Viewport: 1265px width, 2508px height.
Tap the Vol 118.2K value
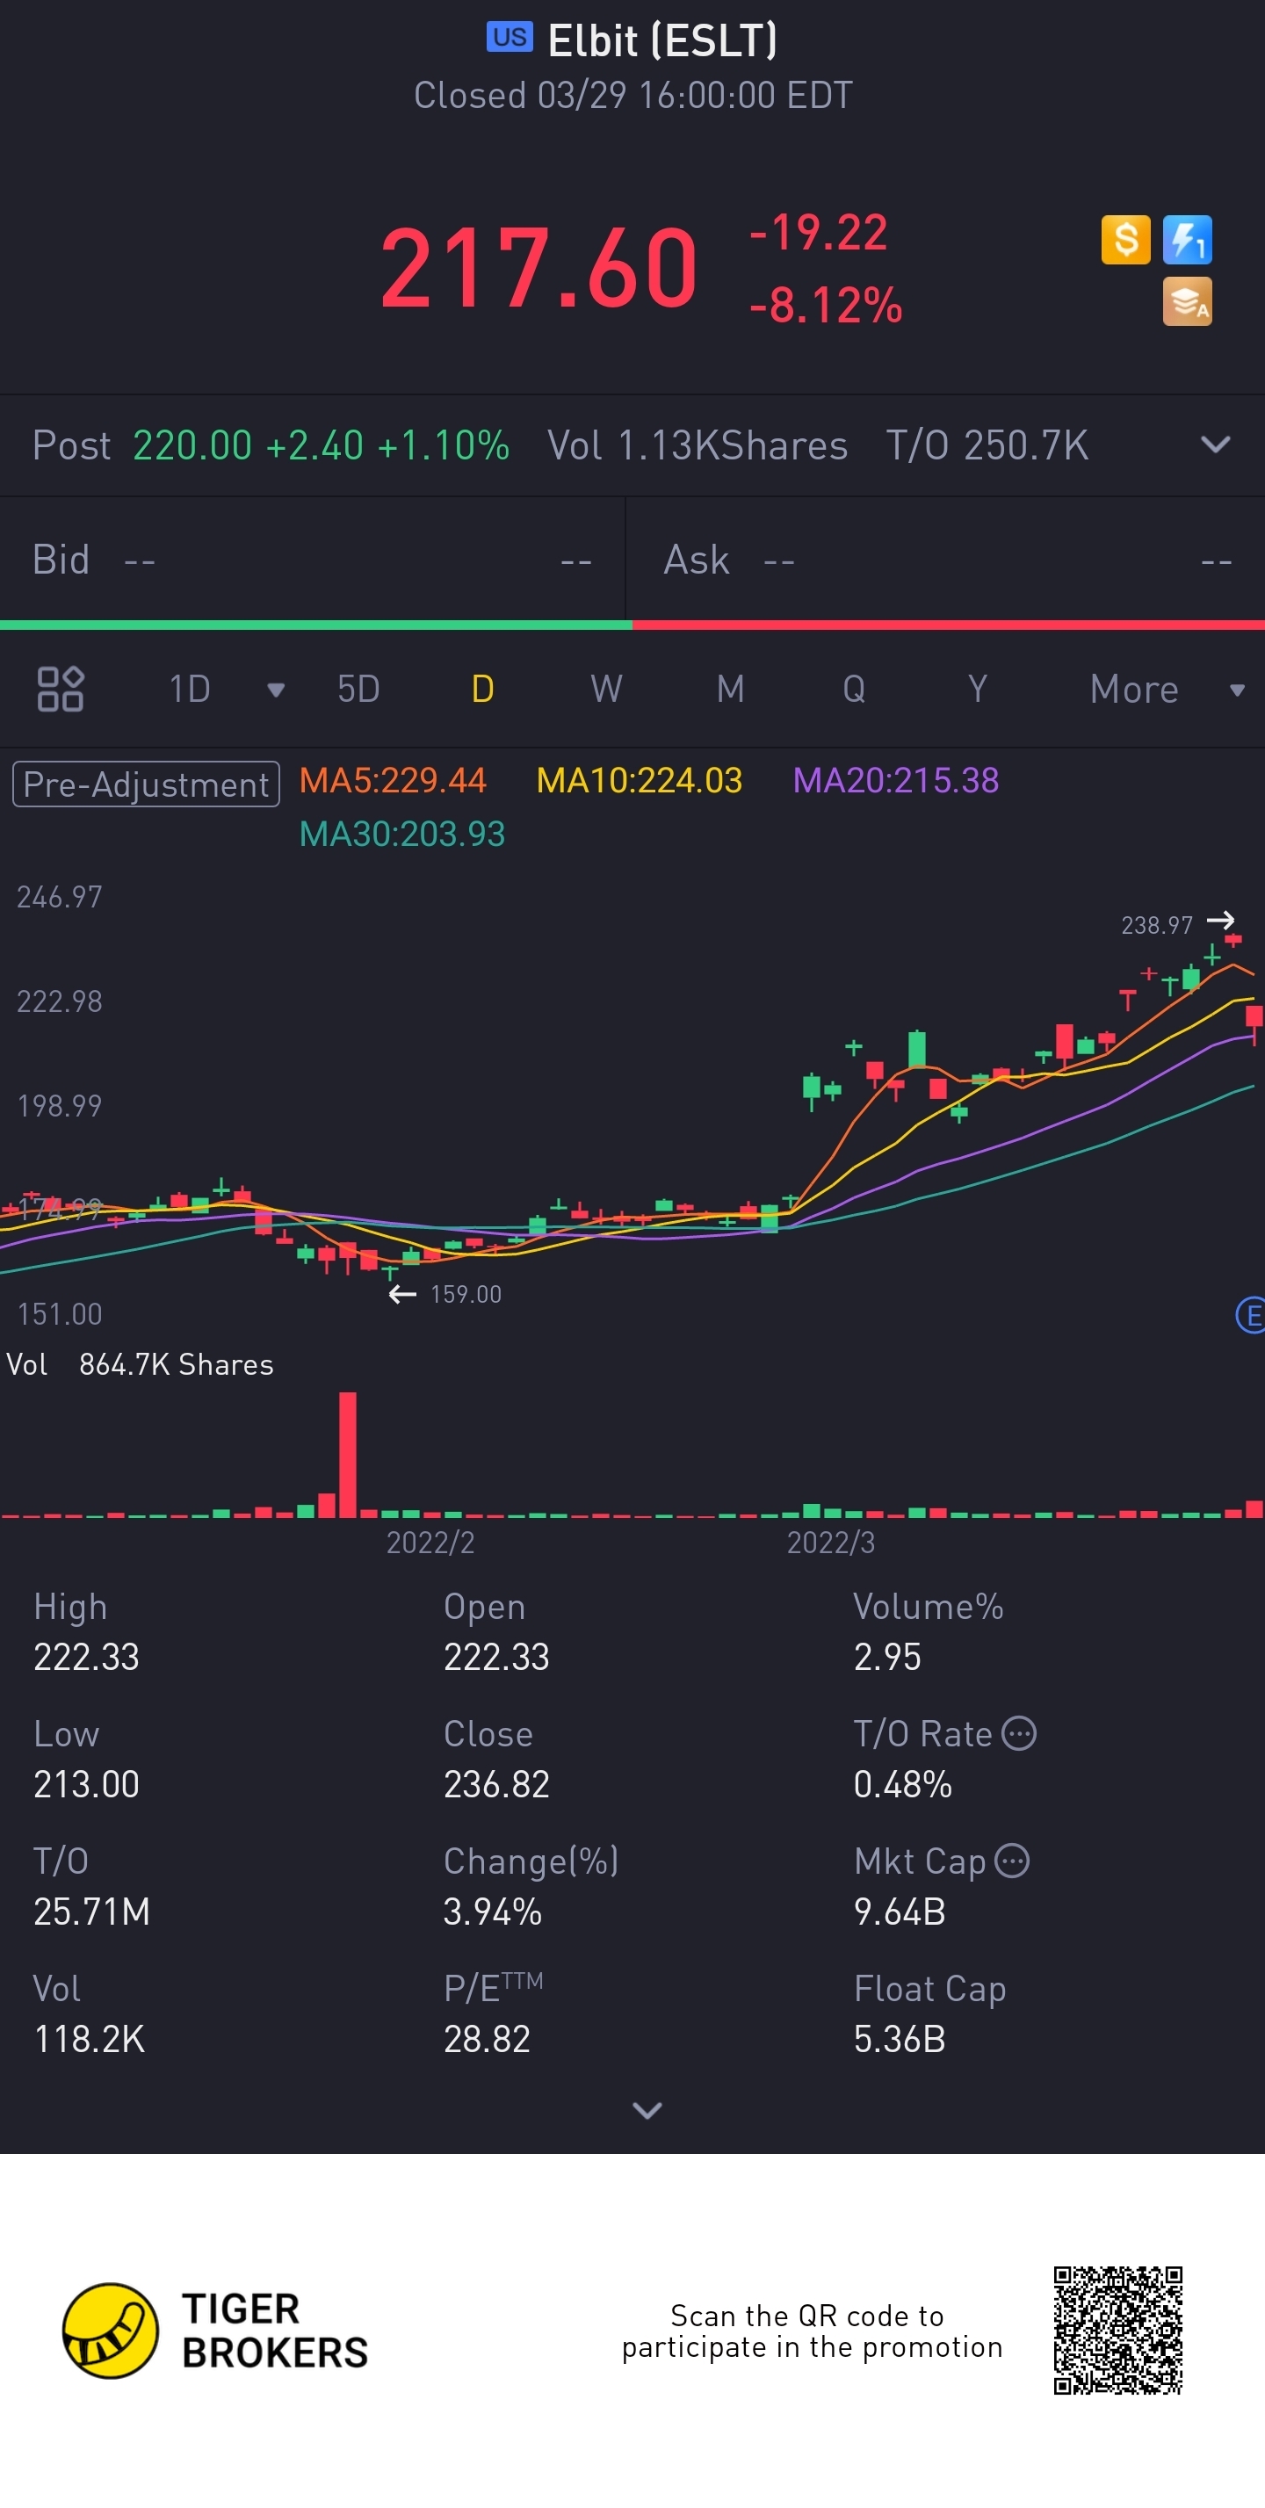(89, 2040)
